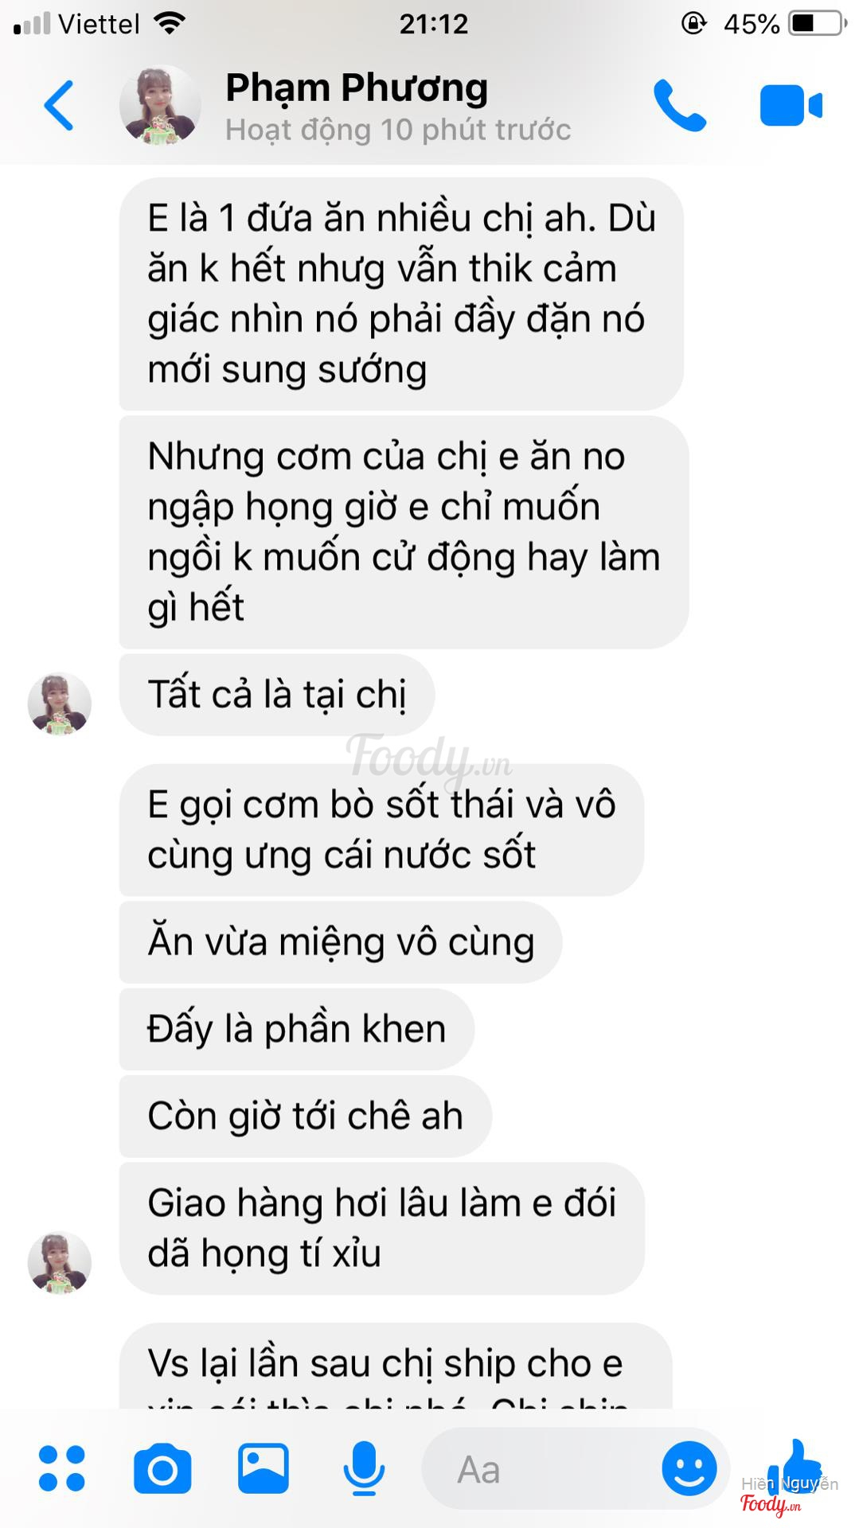Open the photo gallery picker
859x1528 pixels.
[x=264, y=1468]
